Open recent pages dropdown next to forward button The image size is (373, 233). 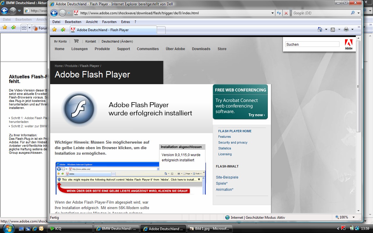tap(69, 13)
